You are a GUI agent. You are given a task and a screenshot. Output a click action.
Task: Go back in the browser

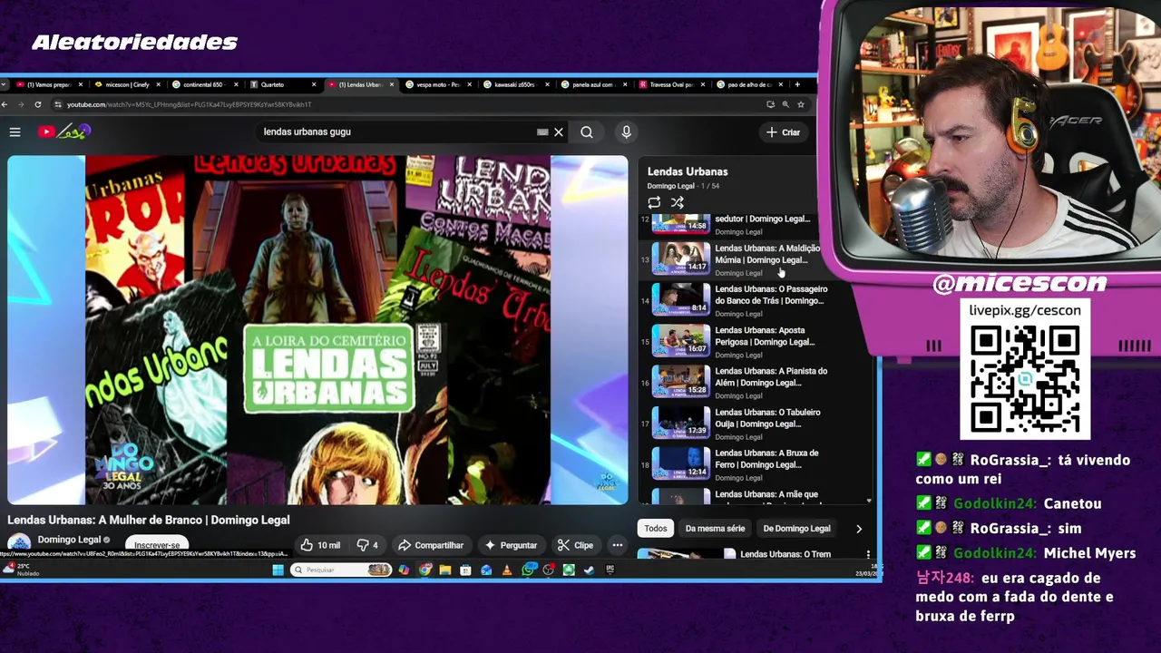coord(5,104)
